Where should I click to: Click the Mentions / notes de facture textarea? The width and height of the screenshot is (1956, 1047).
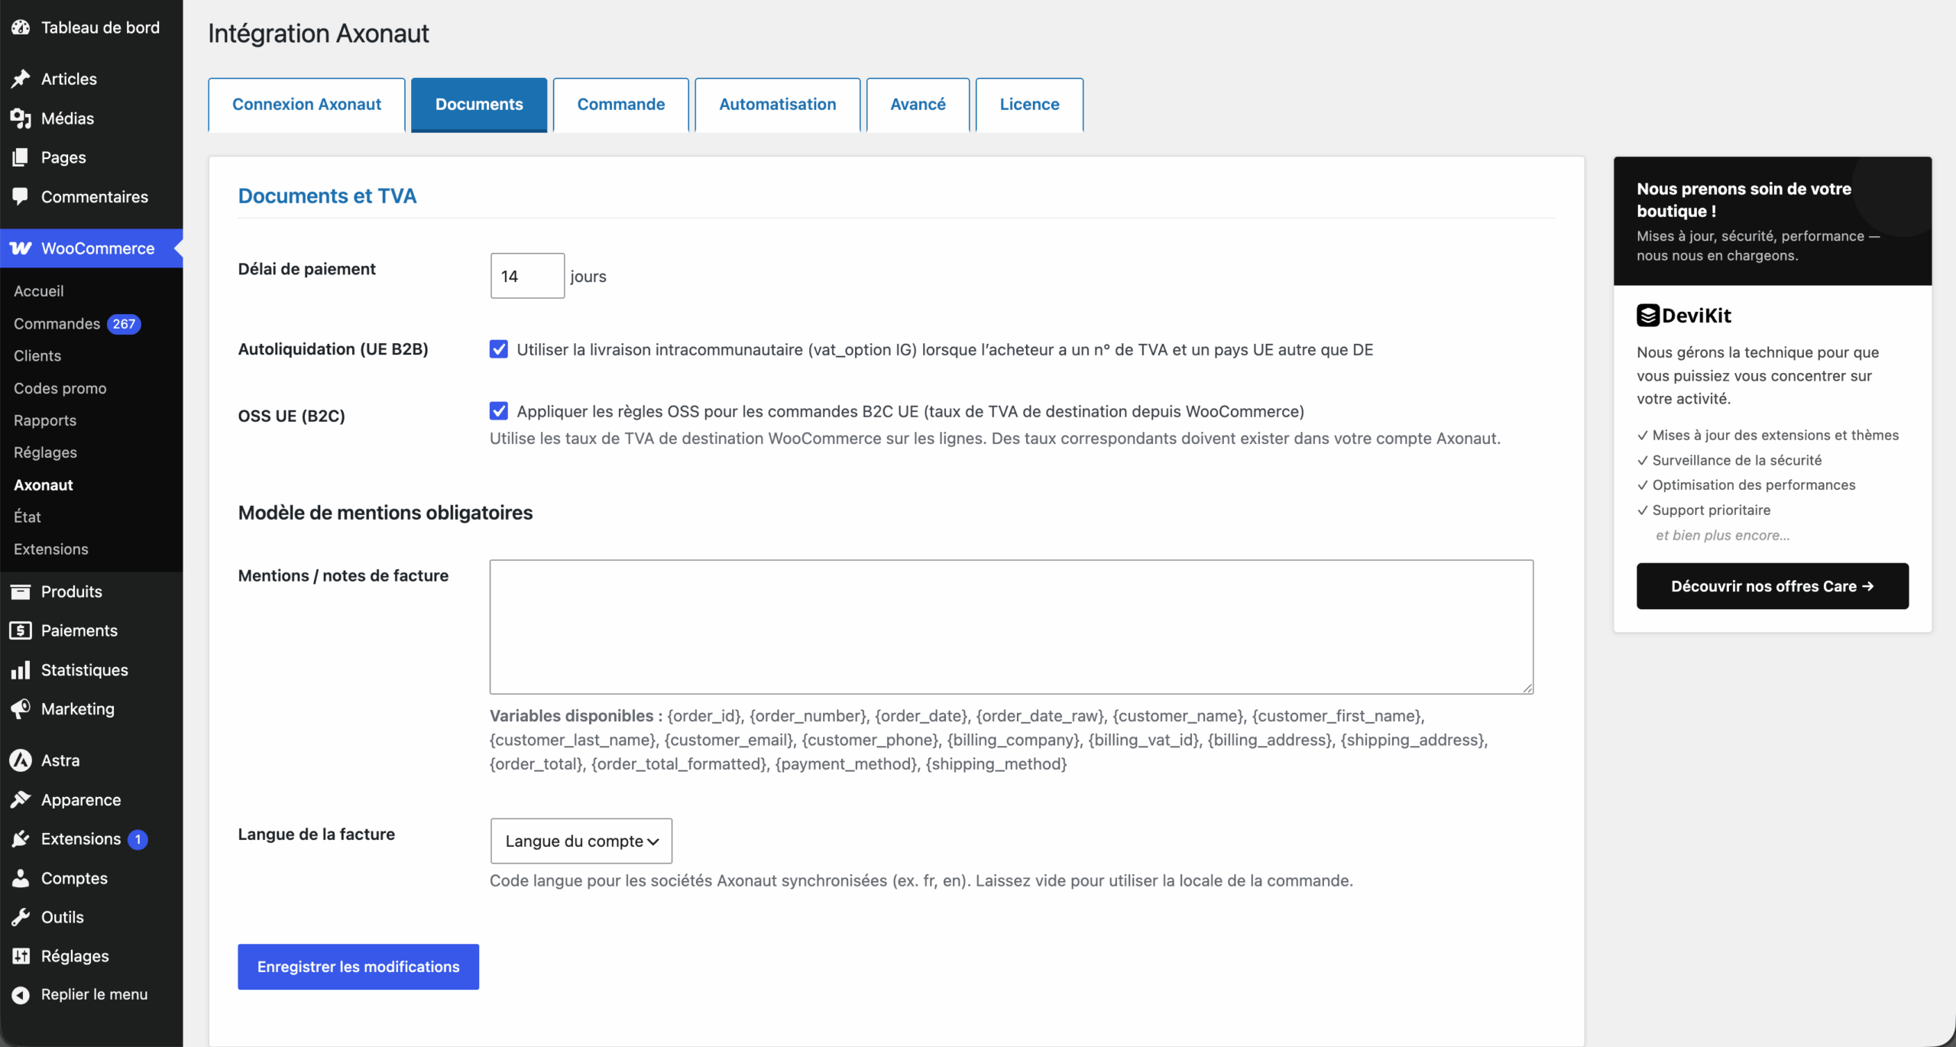[1012, 627]
